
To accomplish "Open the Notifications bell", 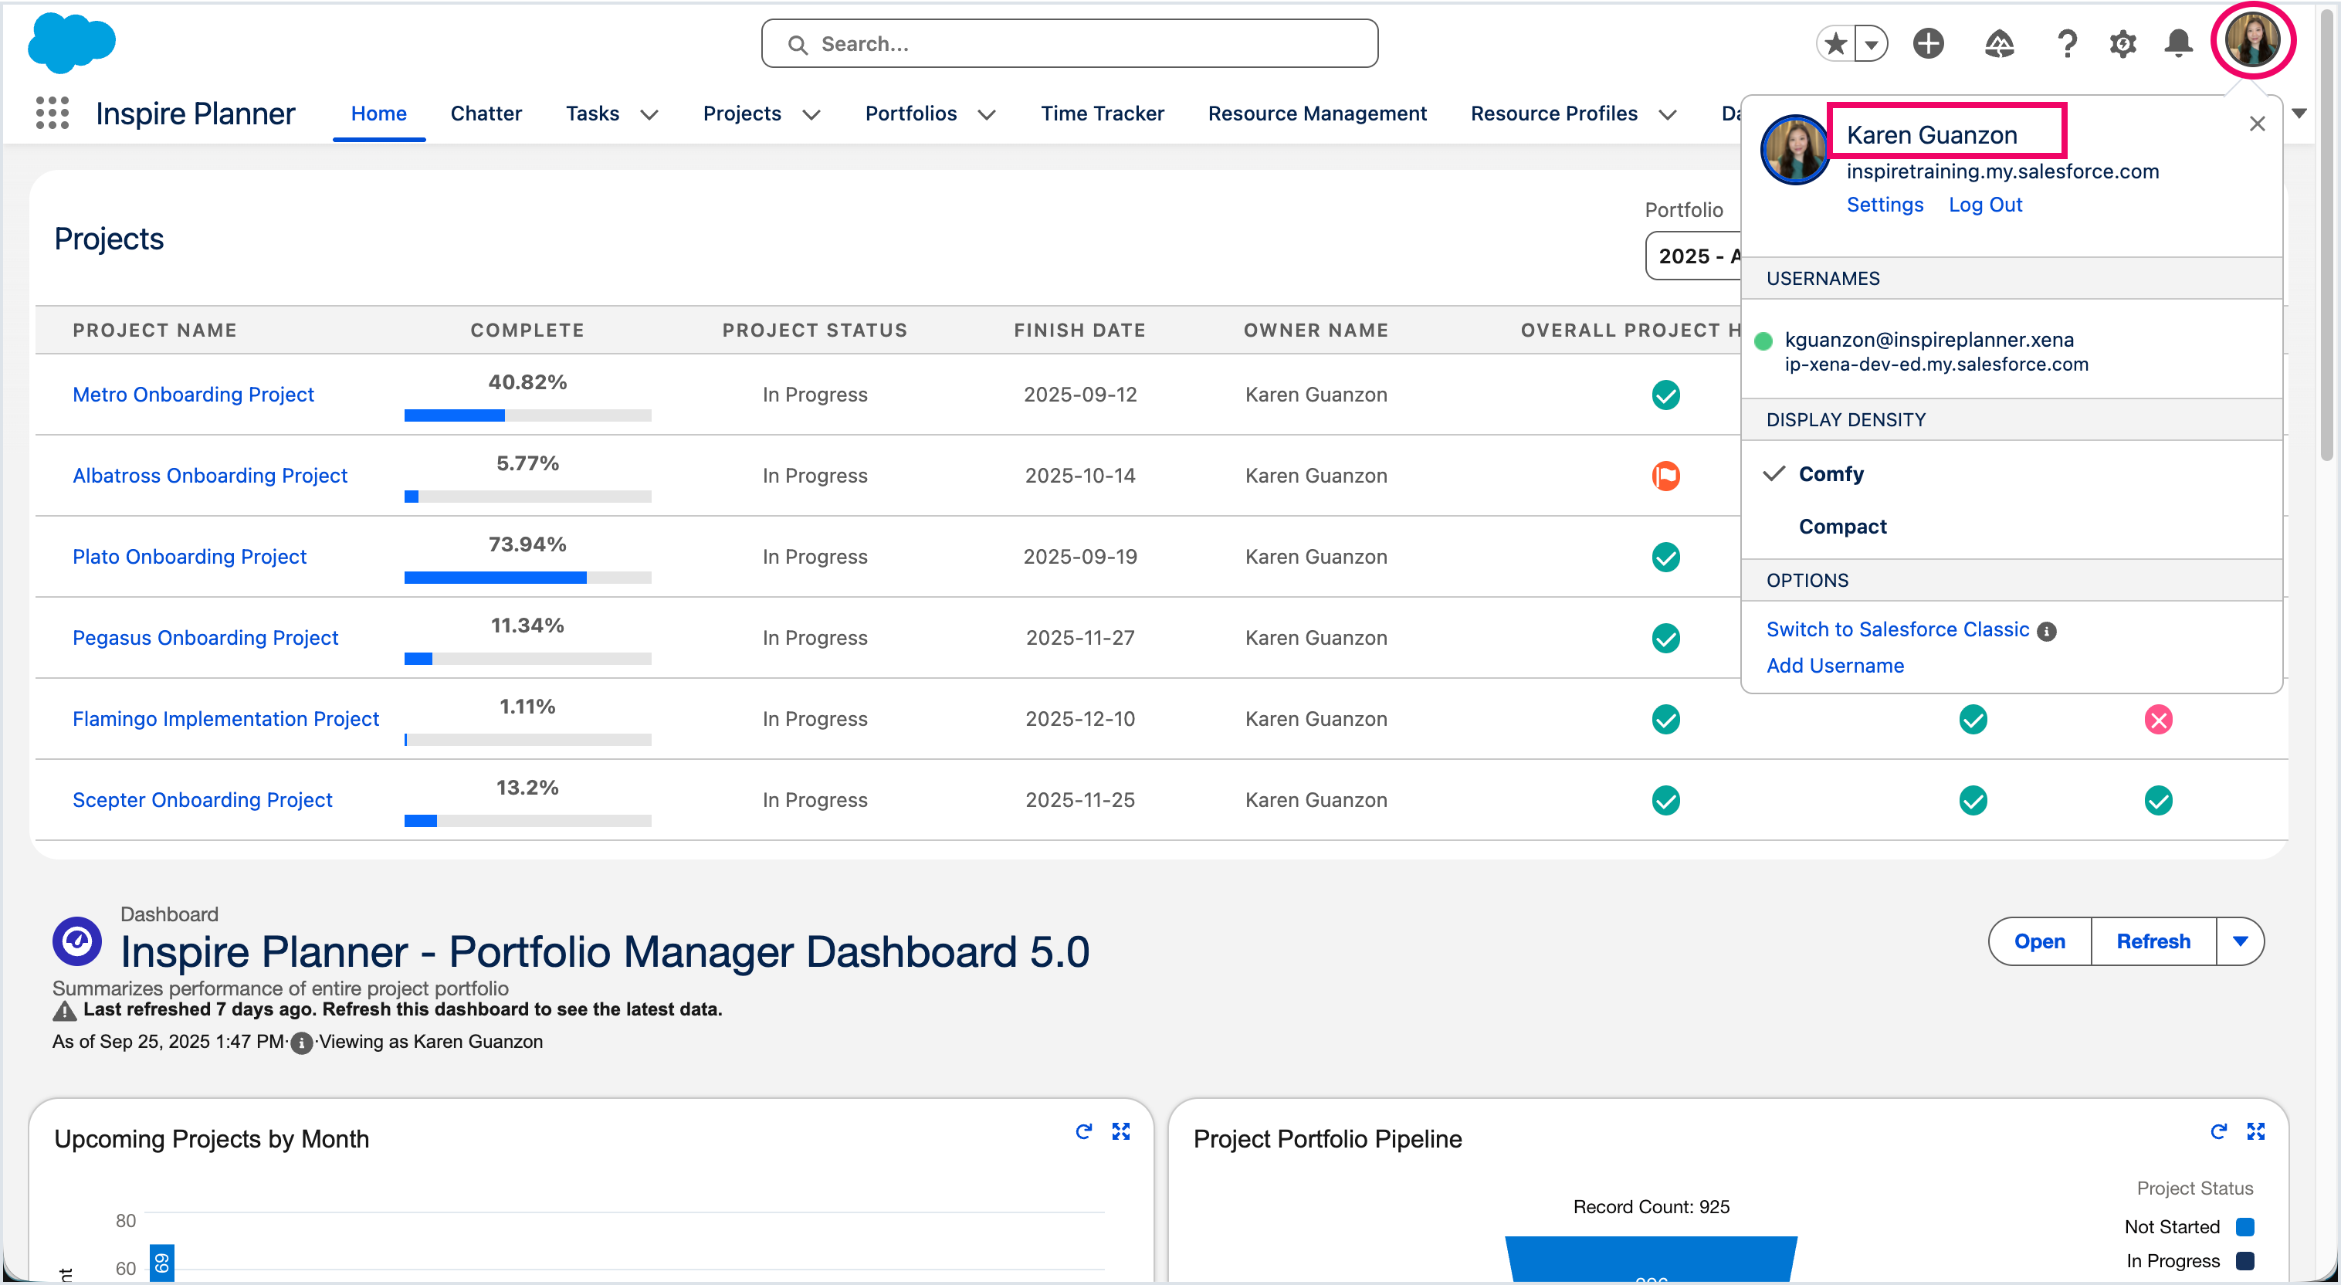I will click(x=2178, y=43).
